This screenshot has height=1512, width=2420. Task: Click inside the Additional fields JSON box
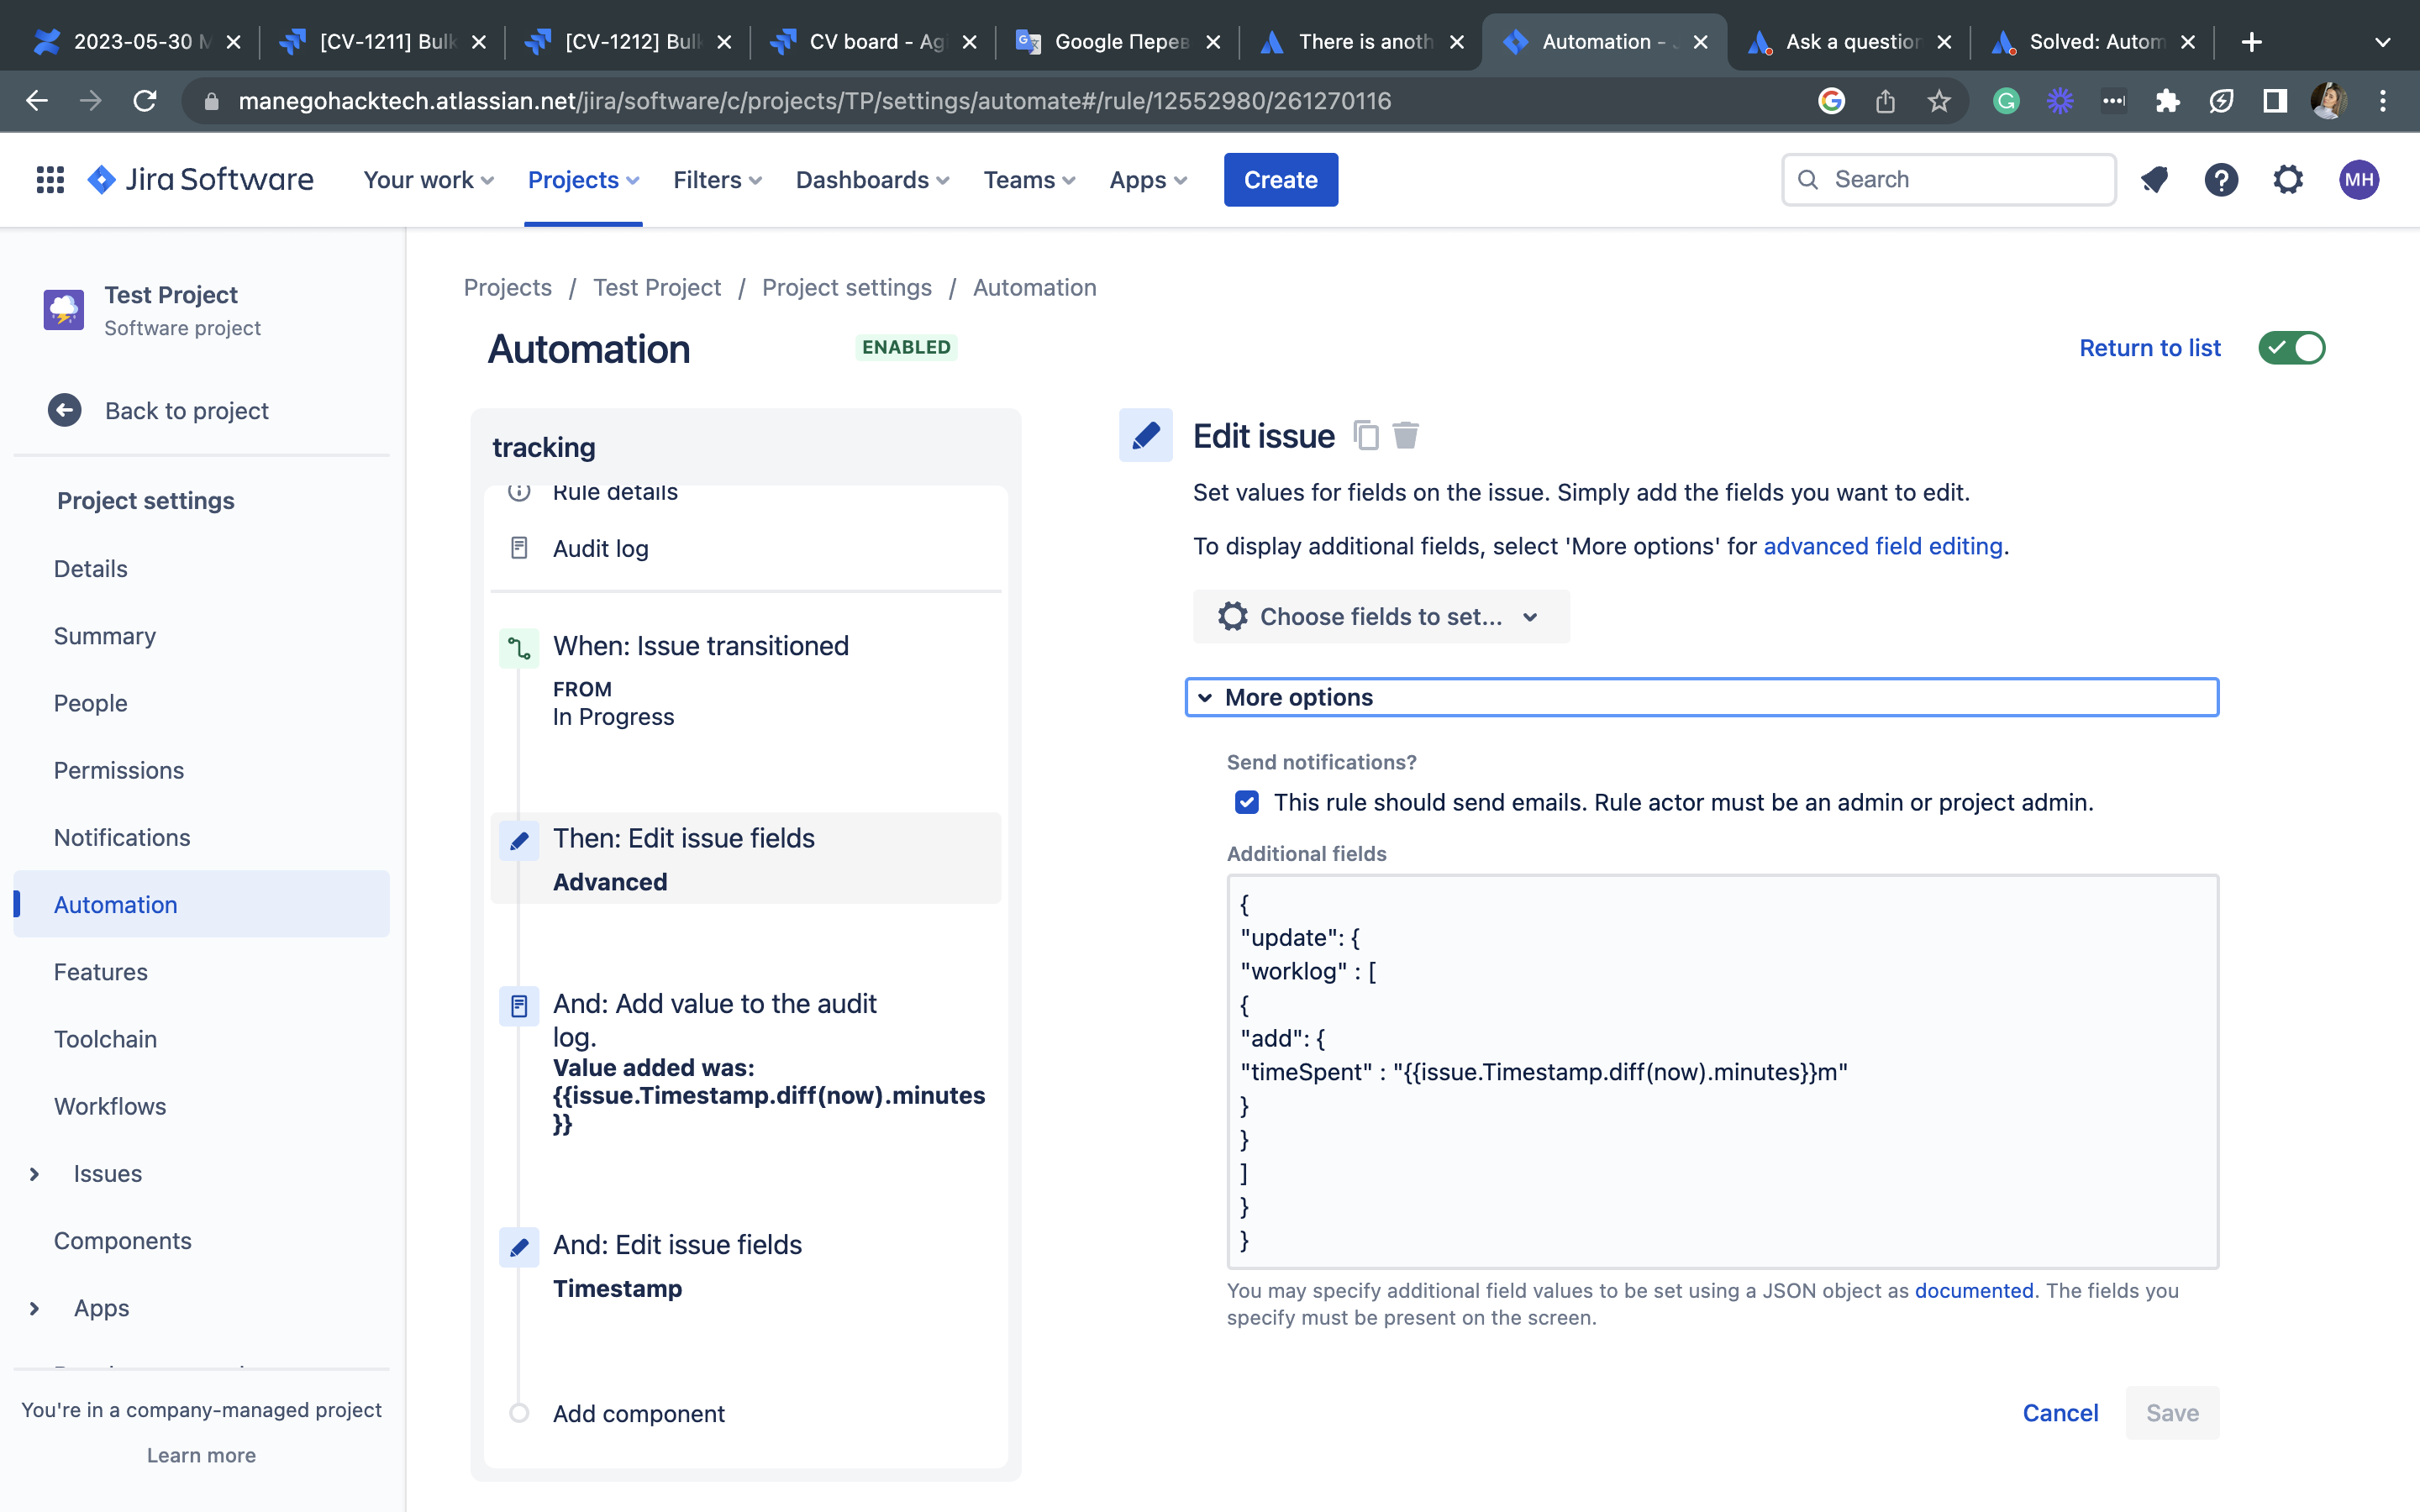click(1722, 1072)
